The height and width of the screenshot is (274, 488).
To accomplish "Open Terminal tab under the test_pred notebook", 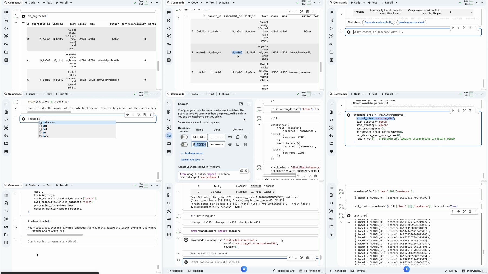I will pos(358,271).
